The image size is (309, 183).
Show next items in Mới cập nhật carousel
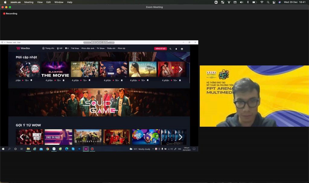(180, 69)
